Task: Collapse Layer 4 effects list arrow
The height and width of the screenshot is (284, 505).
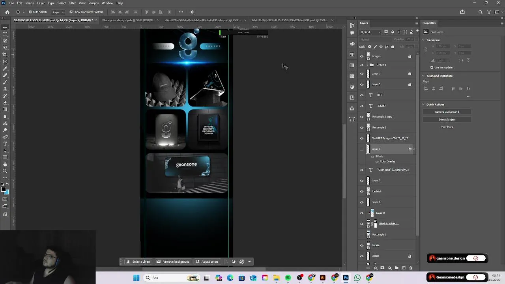Action: click(414, 149)
